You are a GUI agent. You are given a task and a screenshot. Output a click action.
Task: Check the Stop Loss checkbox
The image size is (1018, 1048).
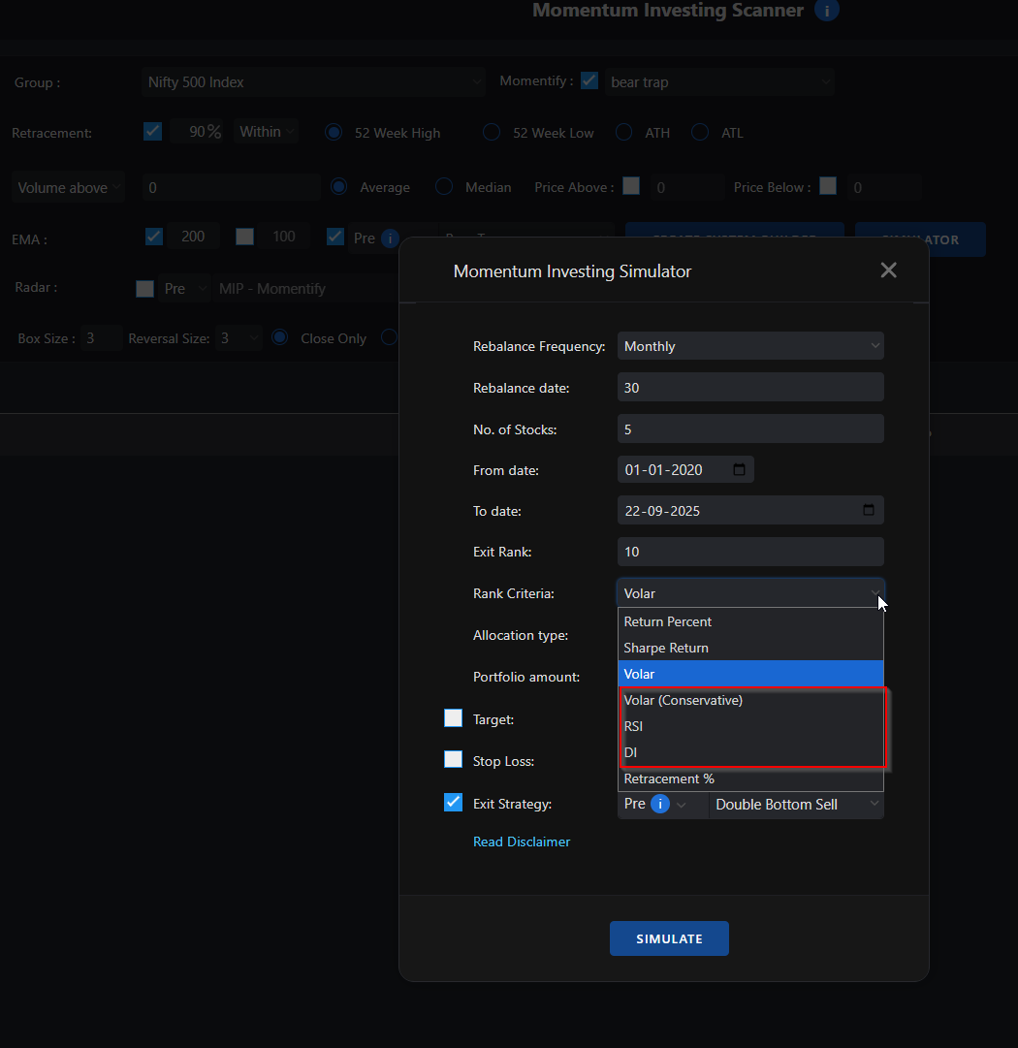point(453,759)
